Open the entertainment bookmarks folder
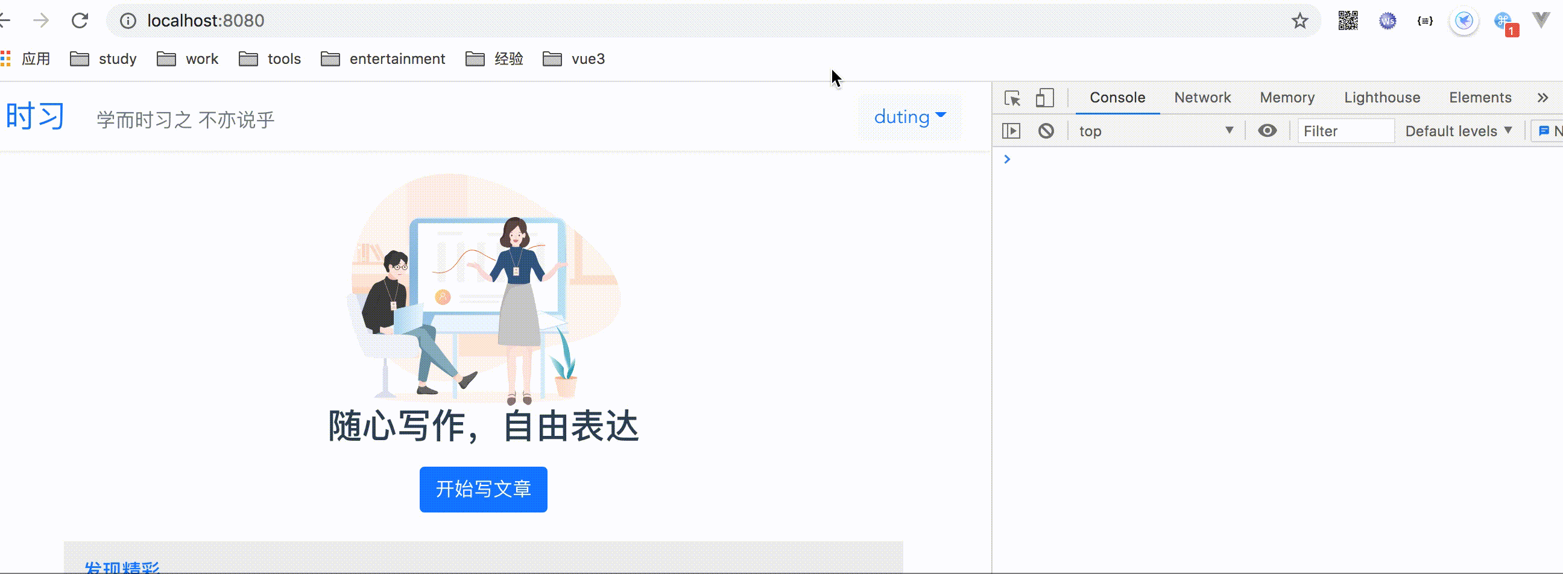The image size is (1563, 574). [383, 59]
